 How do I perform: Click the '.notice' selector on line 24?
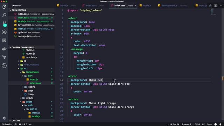click(73, 99)
